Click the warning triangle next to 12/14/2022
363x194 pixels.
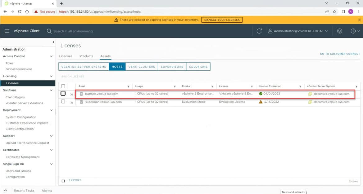[x=261, y=102]
